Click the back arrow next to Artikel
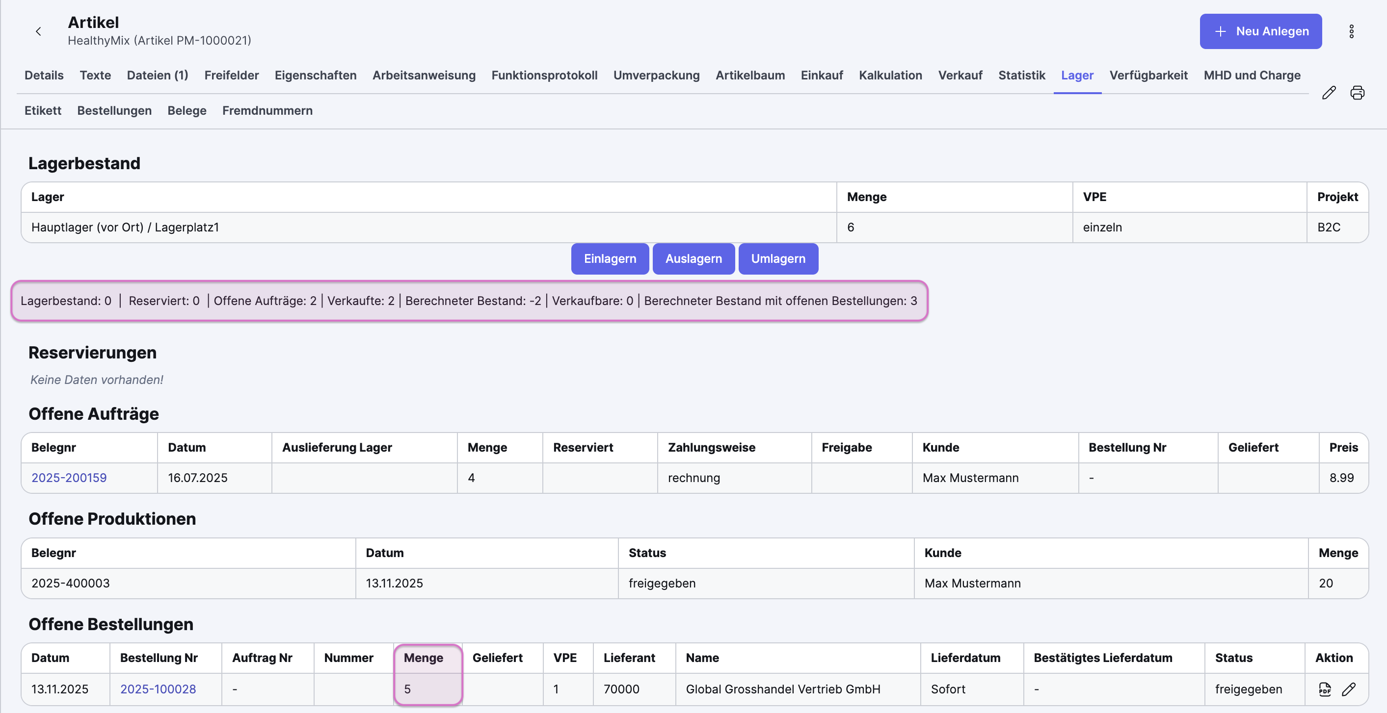This screenshot has width=1387, height=713. click(x=38, y=31)
